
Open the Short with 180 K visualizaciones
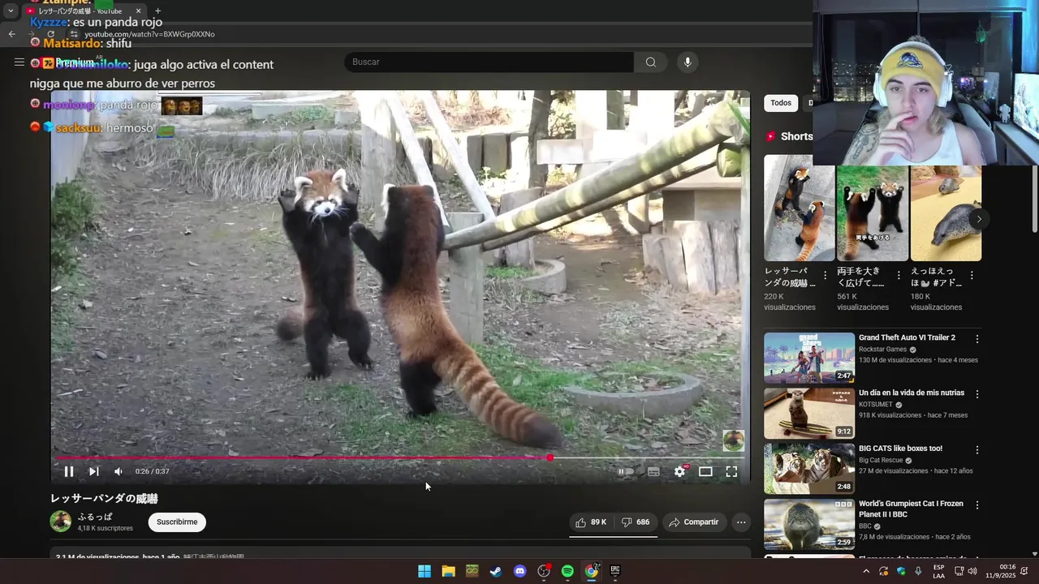946,208
